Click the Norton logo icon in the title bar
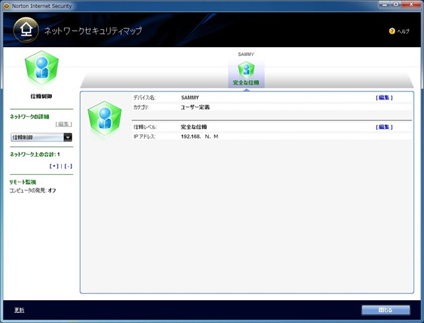The height and width of the screenshot is (323, 424). [x=7, y=6]
